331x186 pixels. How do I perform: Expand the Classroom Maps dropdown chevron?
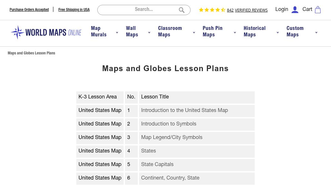point(194,33)
